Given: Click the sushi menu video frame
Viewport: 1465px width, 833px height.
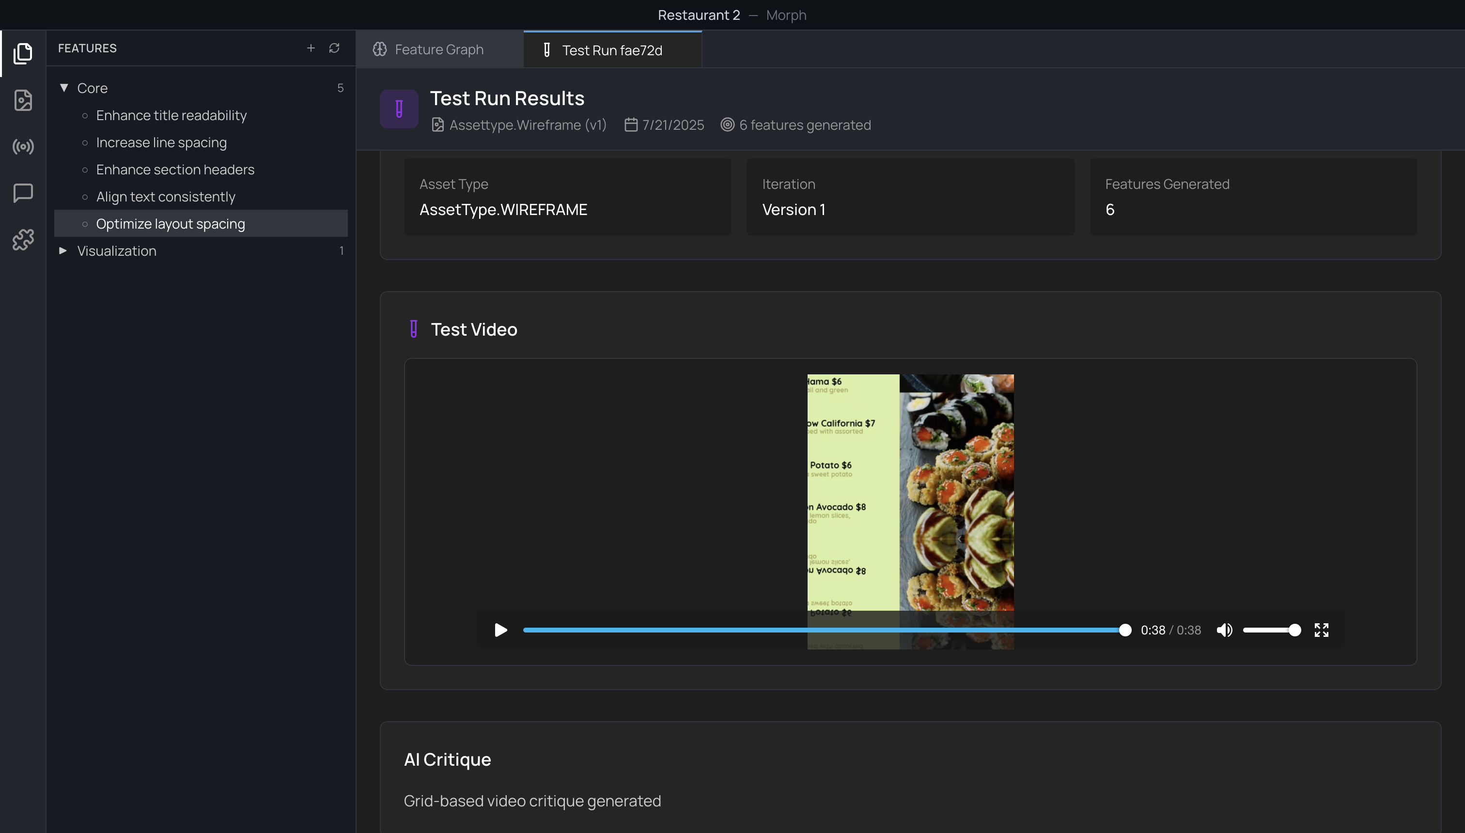Looking at the screenshot, I should point(910,492).
